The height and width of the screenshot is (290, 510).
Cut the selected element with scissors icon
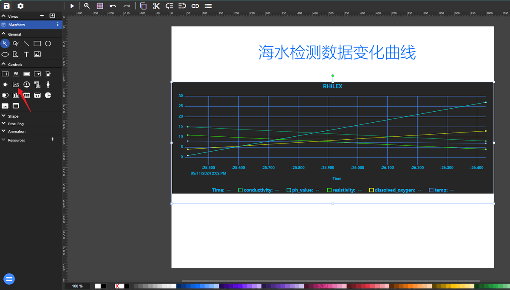click(156, 6)
